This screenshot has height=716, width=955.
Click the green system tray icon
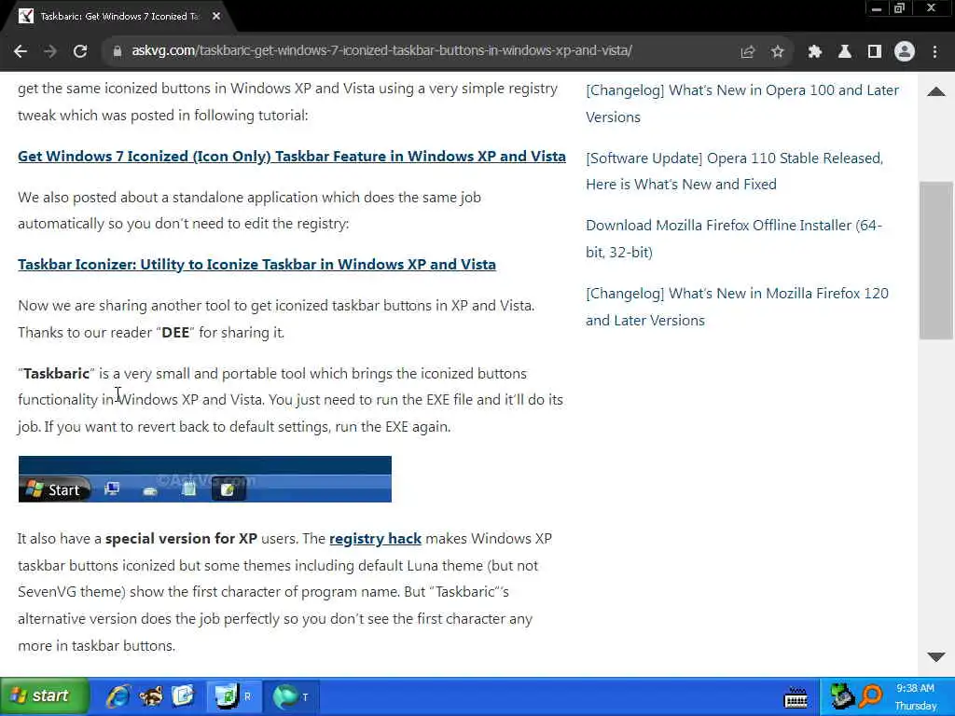[843, 695]
